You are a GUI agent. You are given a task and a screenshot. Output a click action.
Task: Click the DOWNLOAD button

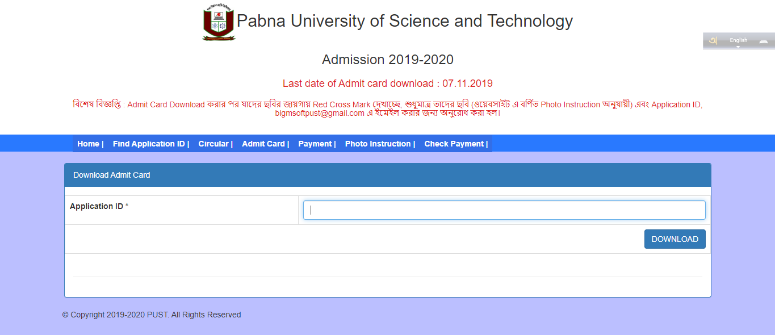click(675, 238)
